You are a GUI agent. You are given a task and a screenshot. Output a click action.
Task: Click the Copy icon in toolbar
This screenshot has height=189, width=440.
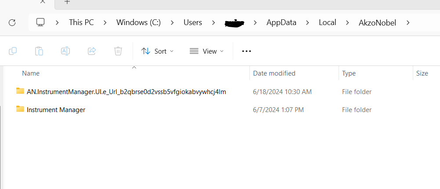(13, 51)
